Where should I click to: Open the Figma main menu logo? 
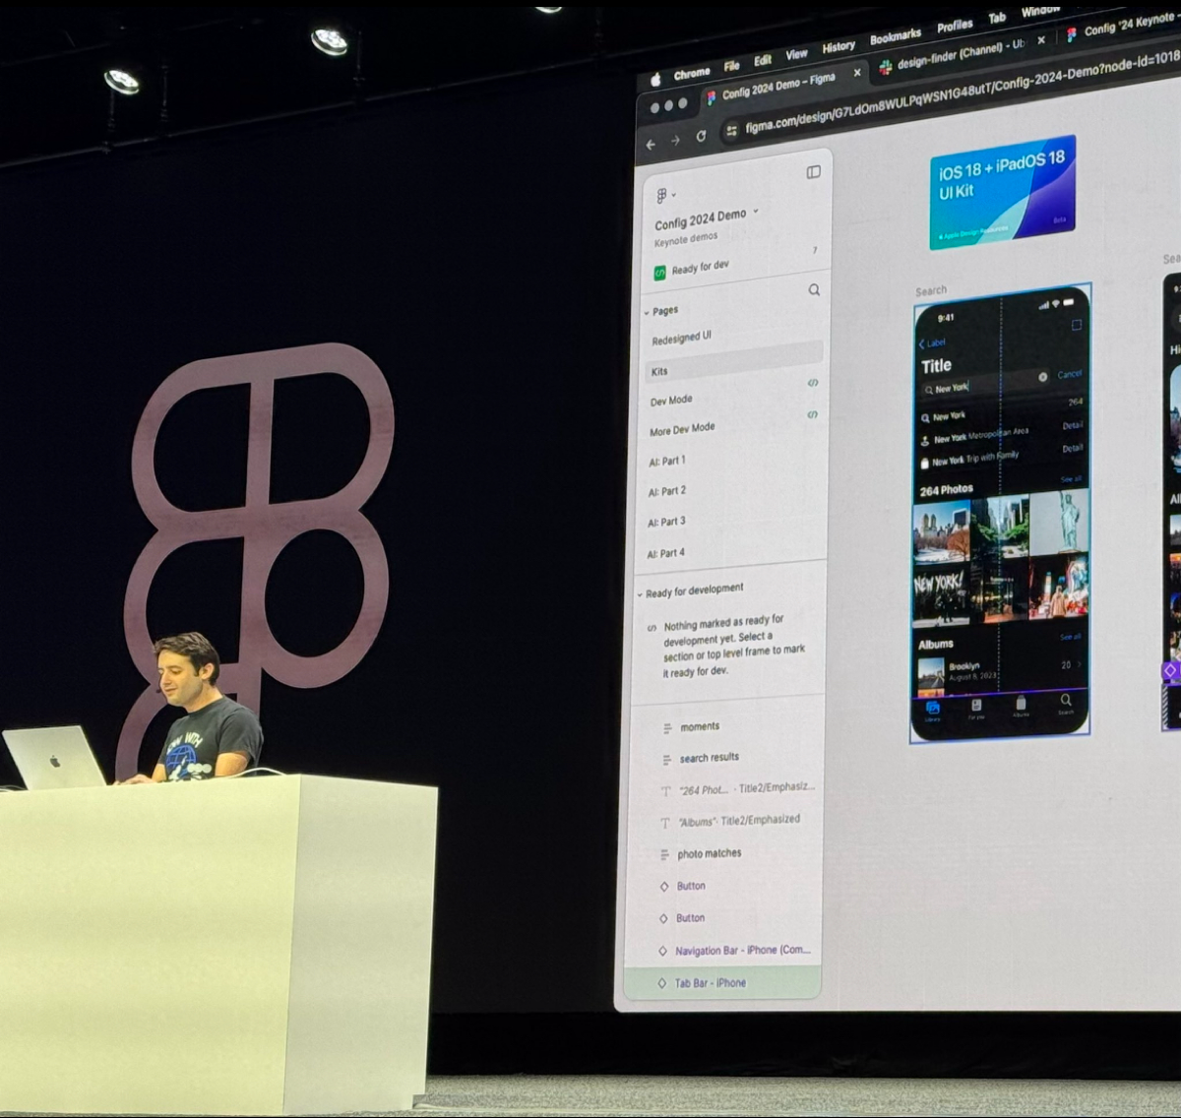click(661, 196)
